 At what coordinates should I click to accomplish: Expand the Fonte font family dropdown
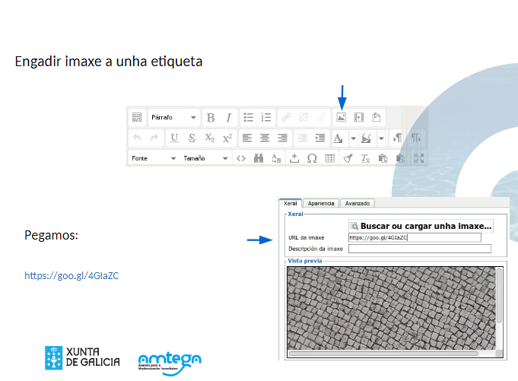(154, 159)
